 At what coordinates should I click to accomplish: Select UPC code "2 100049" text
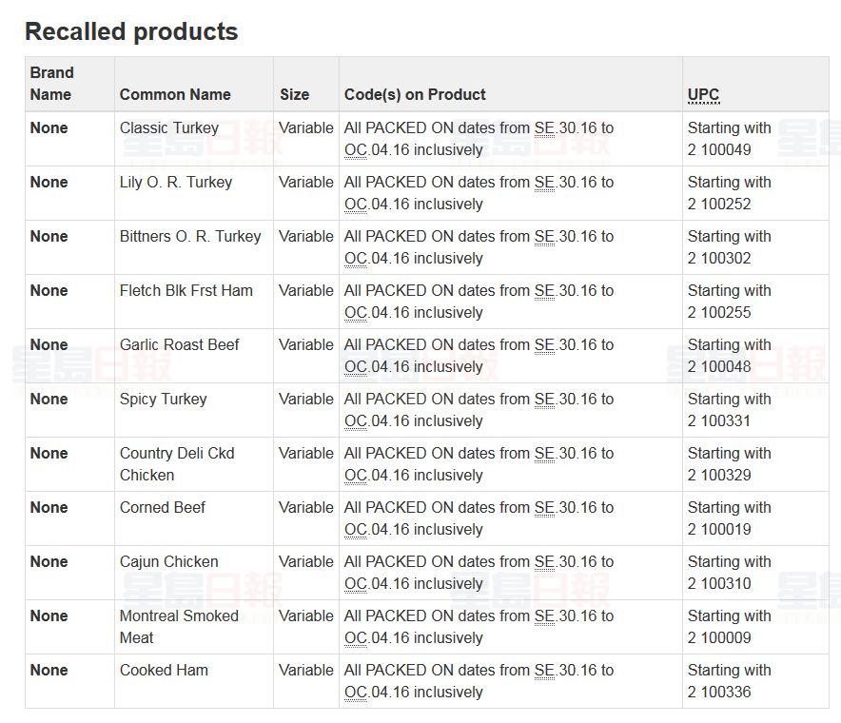(719, 149)
